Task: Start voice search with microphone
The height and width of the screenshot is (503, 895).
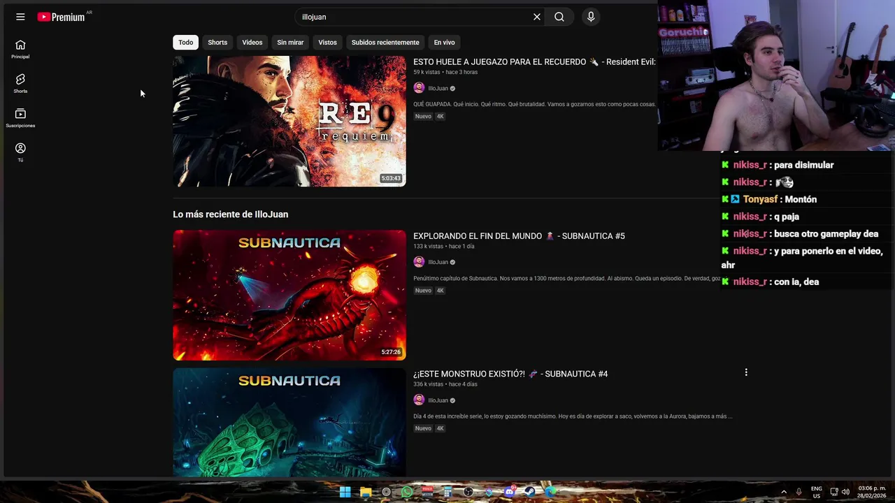Action: (591, 17)
